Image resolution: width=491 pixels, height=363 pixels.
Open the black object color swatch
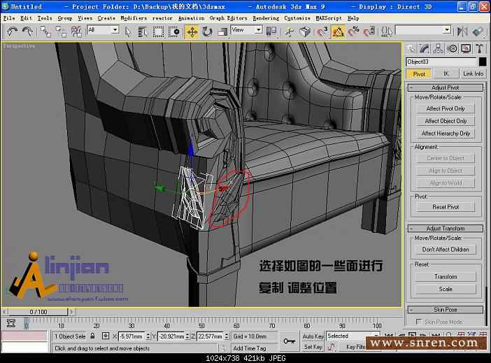click(483, 62)
